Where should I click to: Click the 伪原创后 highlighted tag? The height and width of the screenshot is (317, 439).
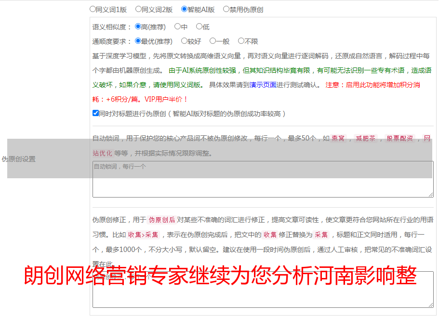coord(162,220)
